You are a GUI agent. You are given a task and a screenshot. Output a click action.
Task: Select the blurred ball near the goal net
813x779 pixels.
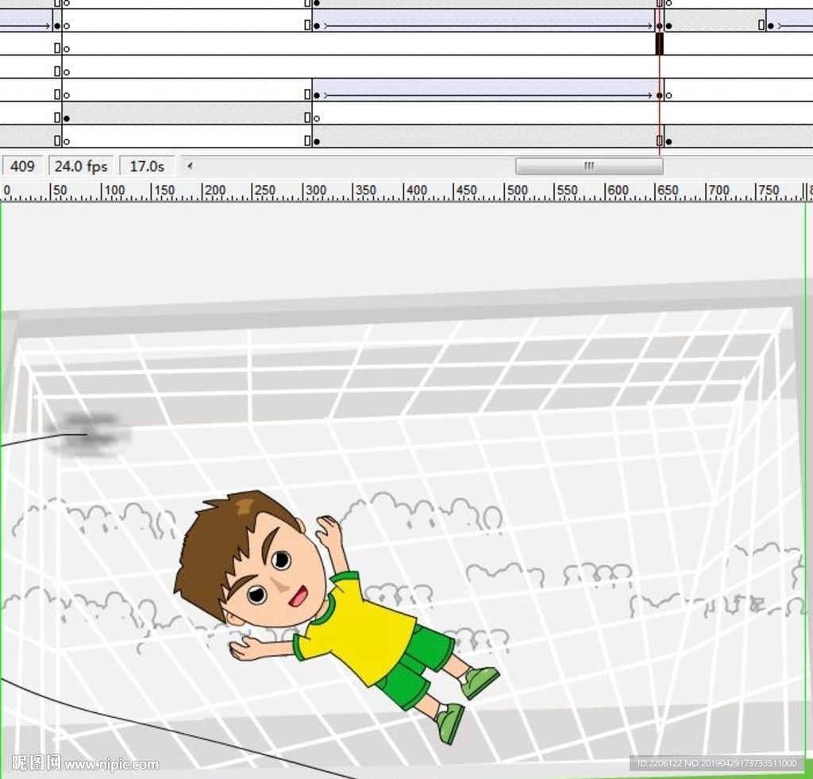87,434
